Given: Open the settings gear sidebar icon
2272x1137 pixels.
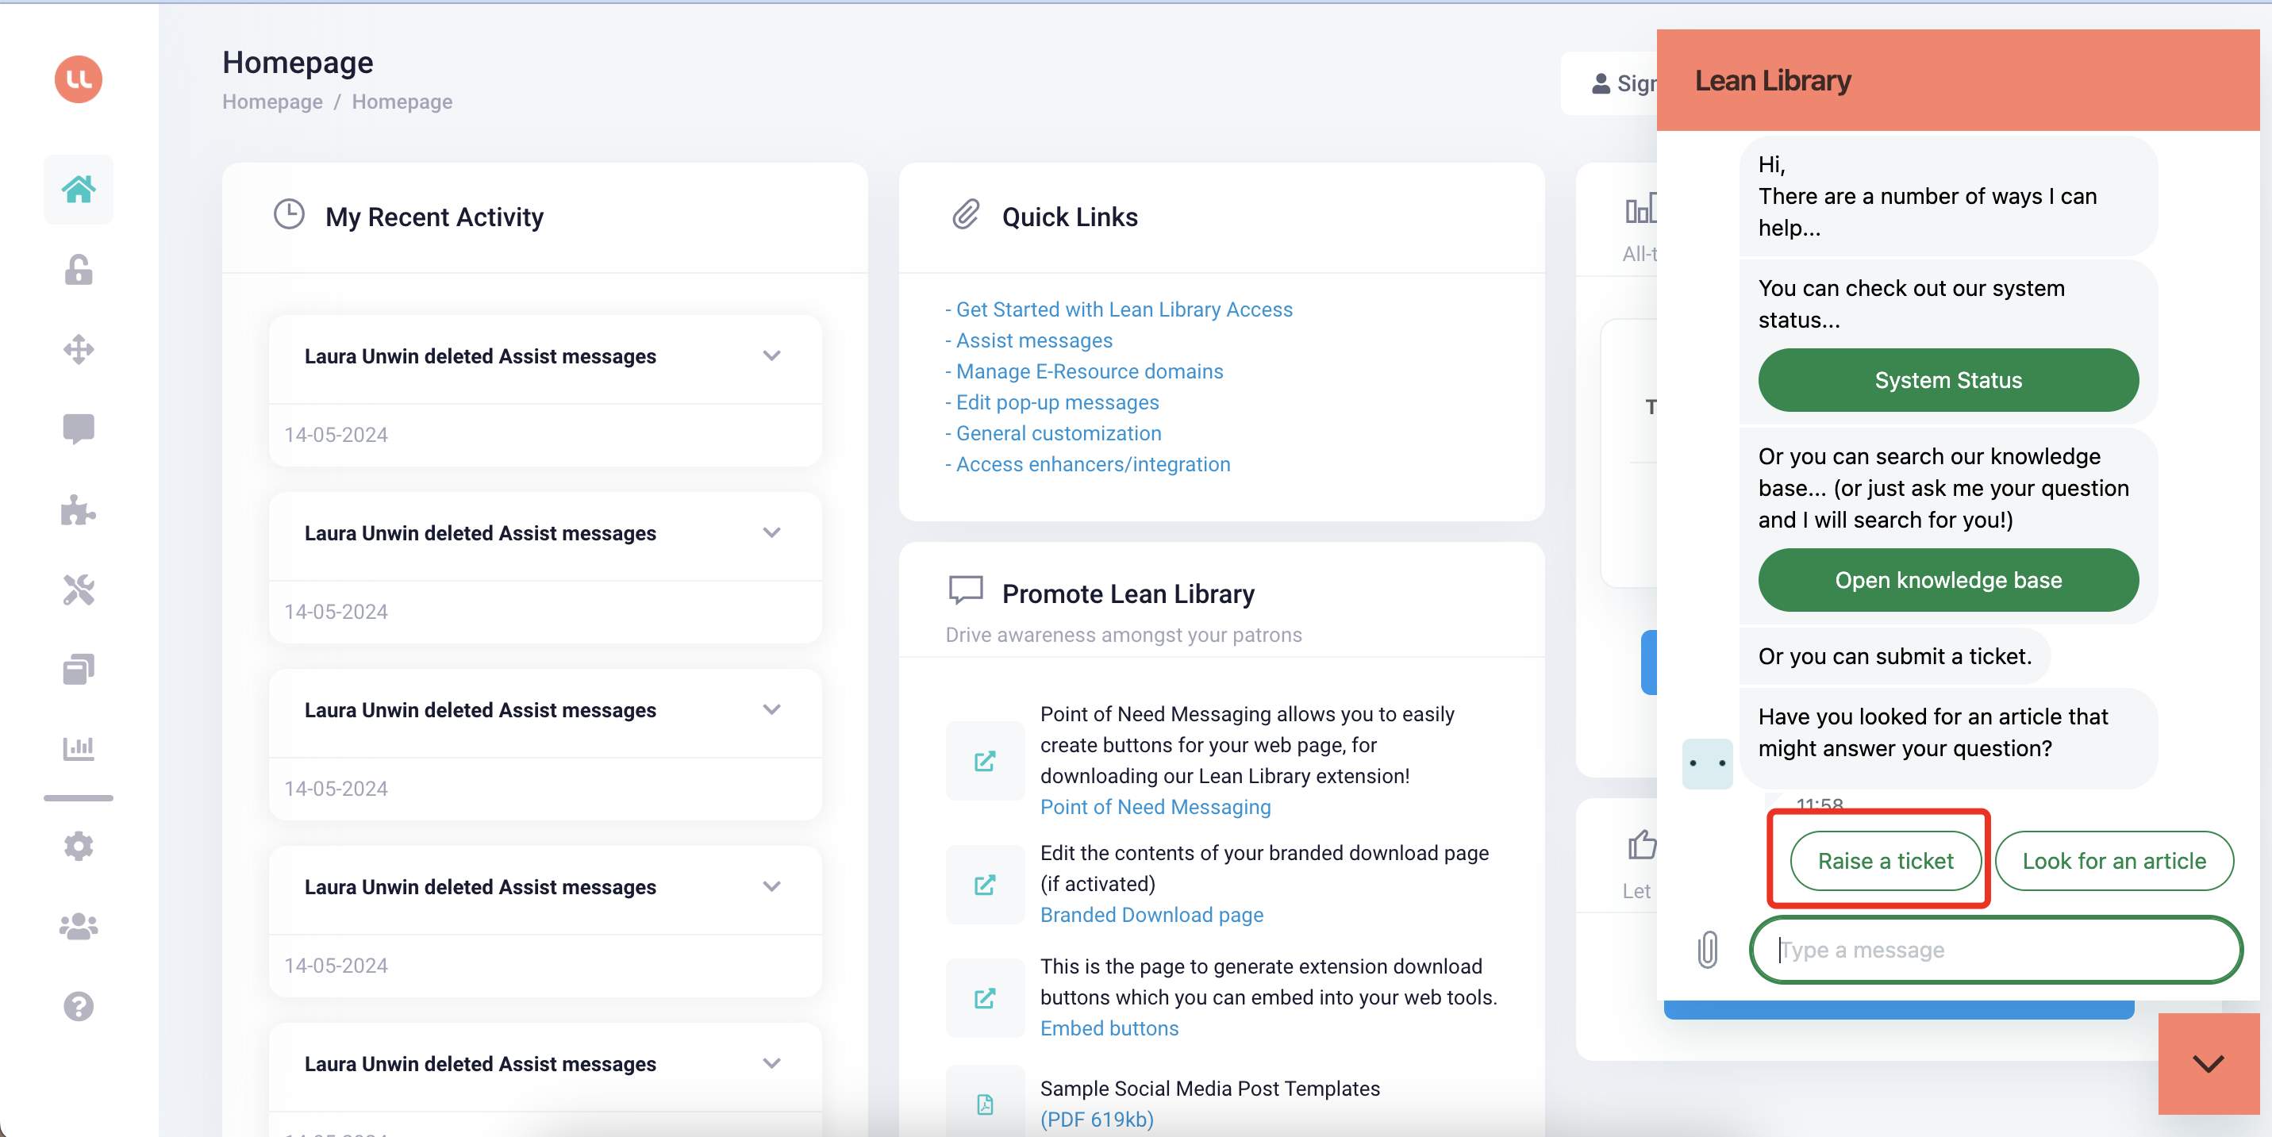Looking at the screenshot, I should (79, 846).
